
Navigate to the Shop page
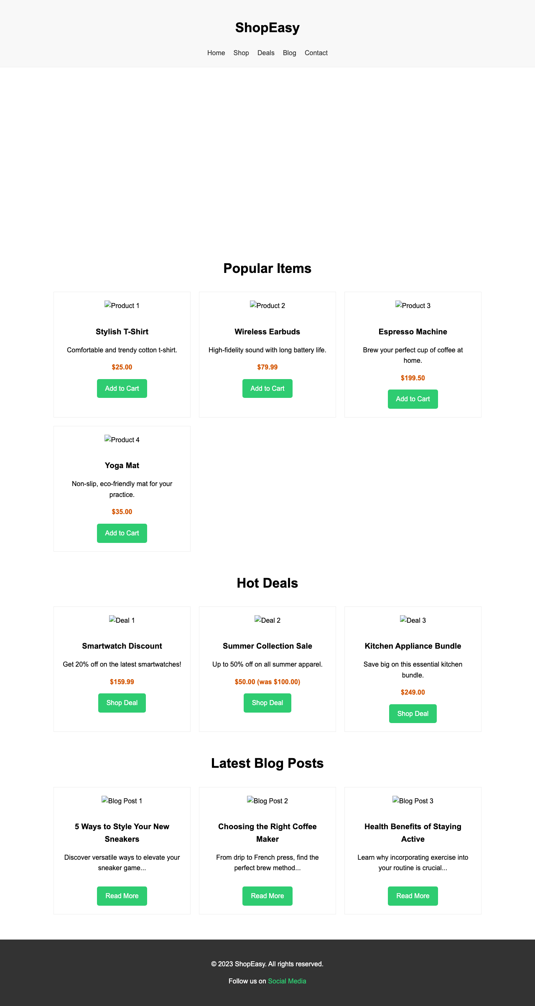pyautogui.click(x=241, y=53)
